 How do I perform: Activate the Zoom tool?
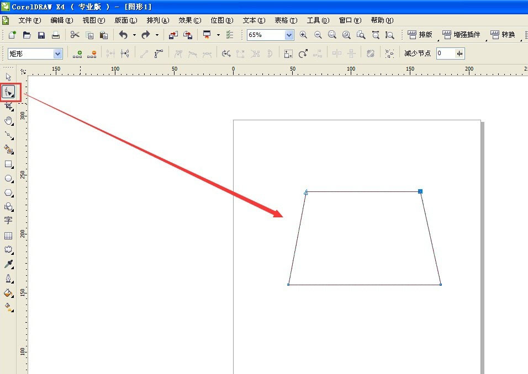tap(8, 121)
